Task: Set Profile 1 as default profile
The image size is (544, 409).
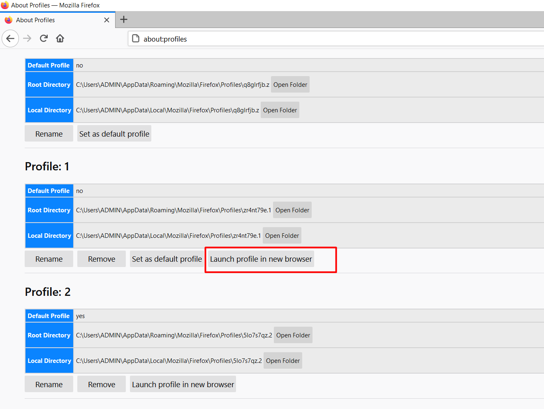Action: click(167, 259)
